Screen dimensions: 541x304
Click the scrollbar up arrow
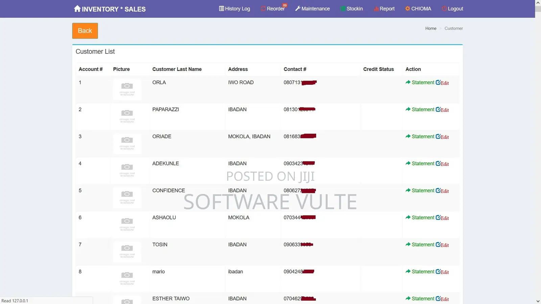538,3
